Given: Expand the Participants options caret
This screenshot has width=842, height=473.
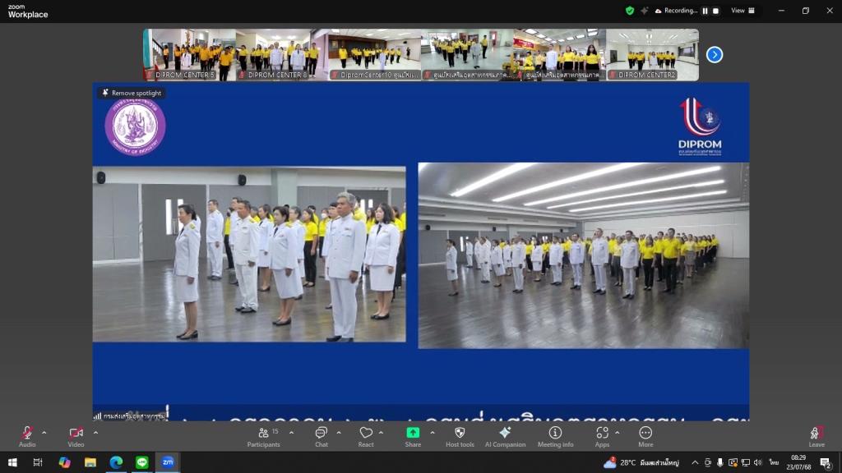Looking at the screenshot, I should [292, 432].
